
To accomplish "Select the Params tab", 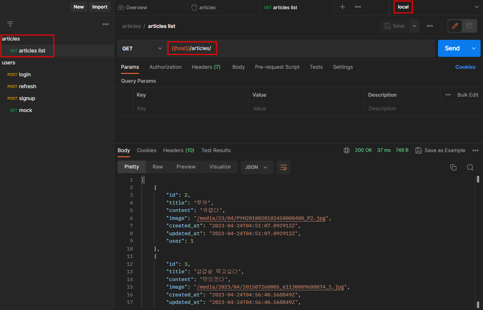I will (130, 67).
